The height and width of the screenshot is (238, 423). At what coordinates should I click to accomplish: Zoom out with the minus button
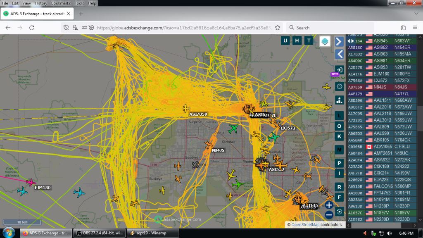[329, 215]
